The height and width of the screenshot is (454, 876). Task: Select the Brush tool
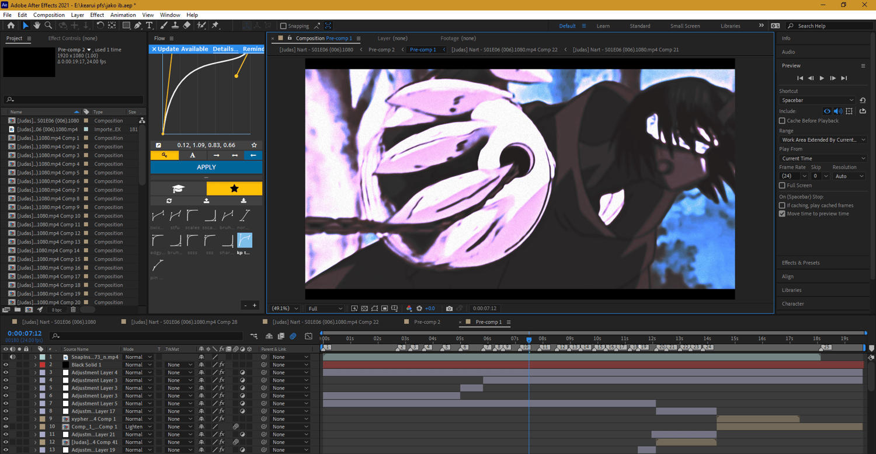click(x=164, y=26)
